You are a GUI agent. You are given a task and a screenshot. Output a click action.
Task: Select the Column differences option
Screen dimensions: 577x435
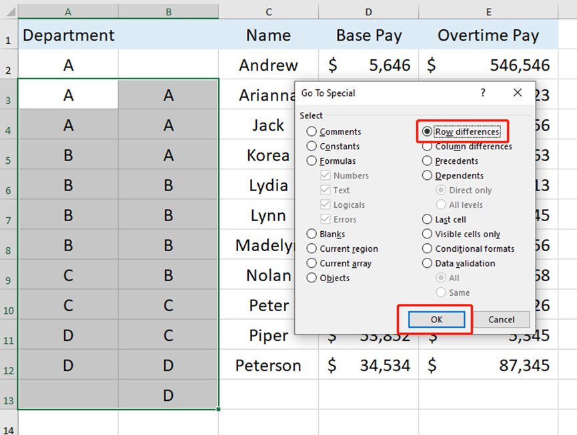tap(467, 147)
